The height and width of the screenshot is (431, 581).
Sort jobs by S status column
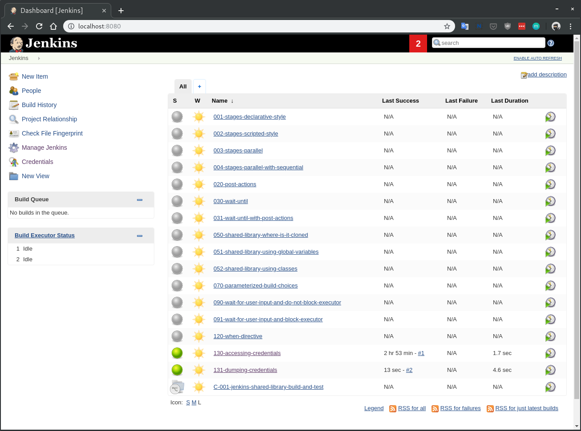(x=175, y=101)
